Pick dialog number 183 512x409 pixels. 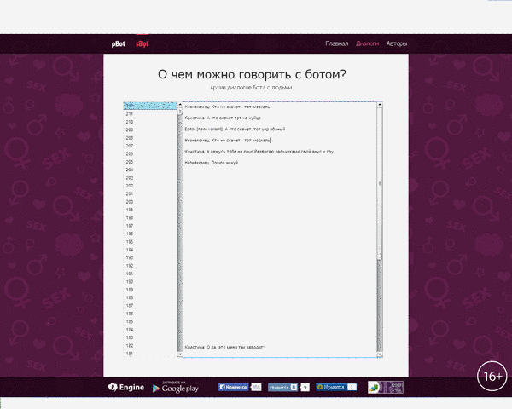(x=150, y=337)
